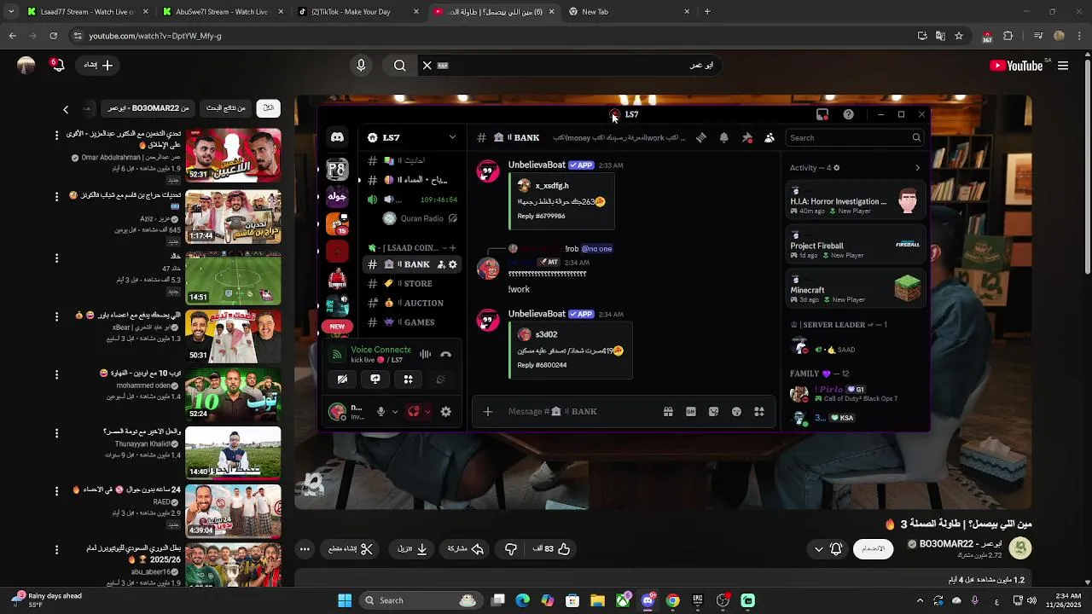Viewport: 1092px width, 614px height.
Task: Click the YouTube search magnifier button
Action: [399, 66]
